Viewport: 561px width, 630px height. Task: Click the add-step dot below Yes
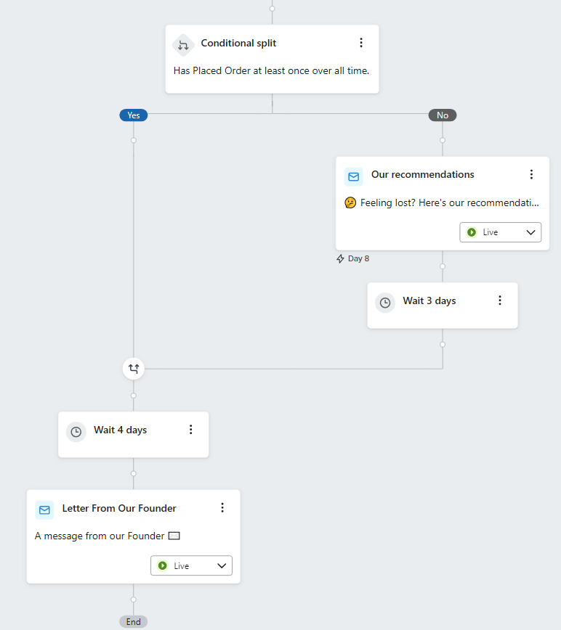134,140
